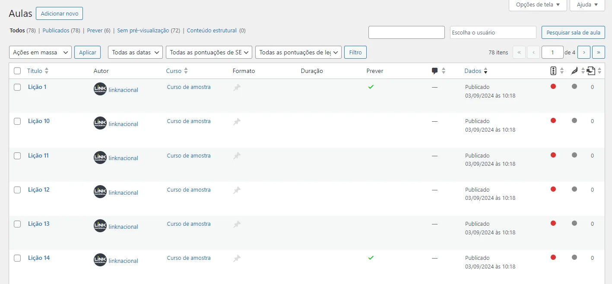Click linknacional avatar in Lição 10 row

[100, 123]
